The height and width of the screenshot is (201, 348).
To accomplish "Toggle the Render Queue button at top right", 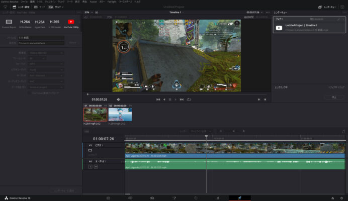I will [327, 7].
